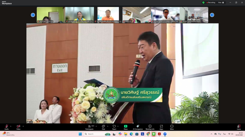Click the green Share screen button
Image resolution: width=245 pixels, height=137 pixels.
coord(126,127)
